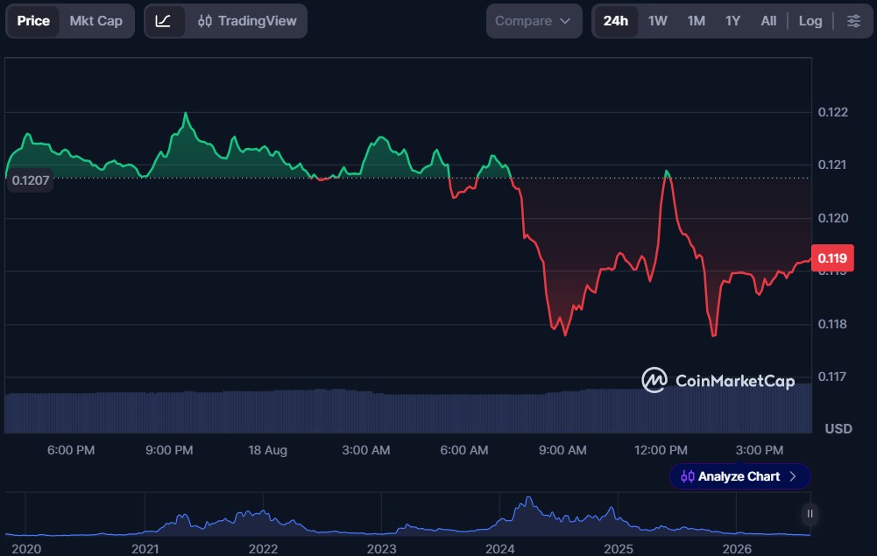The height and width of the screenshot is (556, 877).
Task: Click 2021 on the history navigator
Action: [x=145, y=549]
